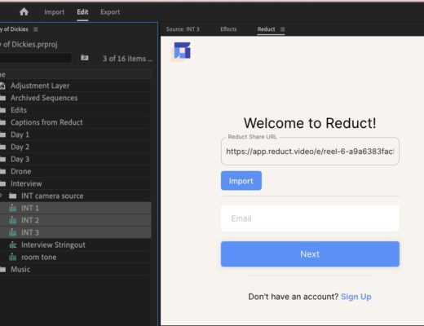Open the project panel menu icon
The image size is (424, 326).
(x=36, y=29)
